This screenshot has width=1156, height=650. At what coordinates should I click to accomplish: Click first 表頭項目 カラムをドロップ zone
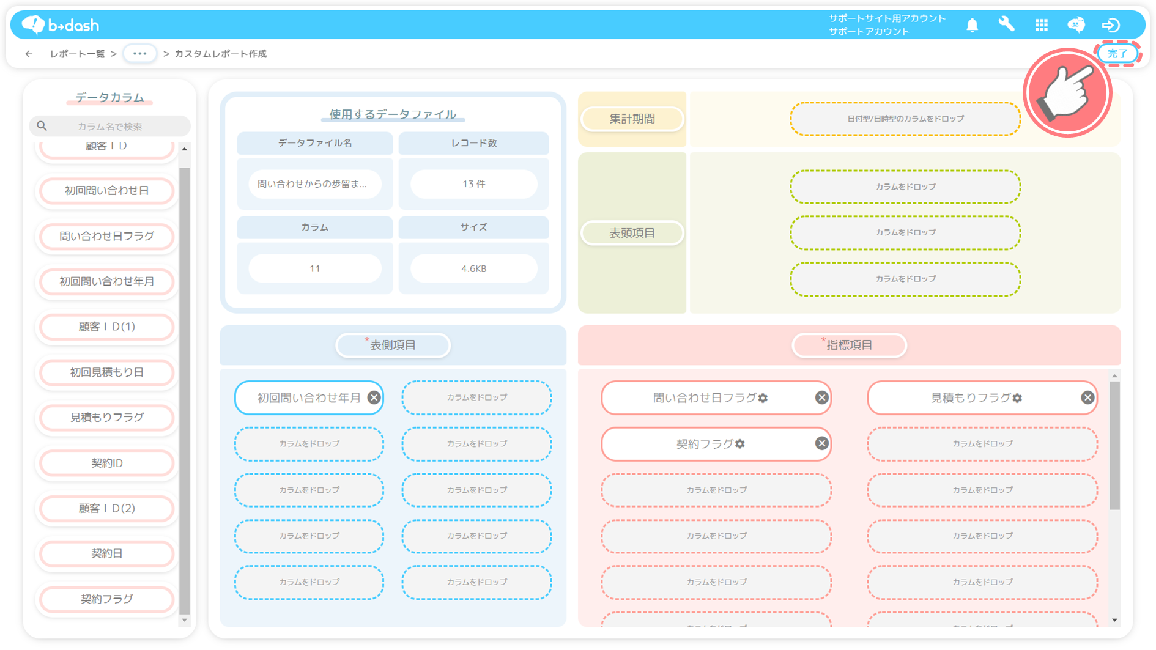point(905,187)
